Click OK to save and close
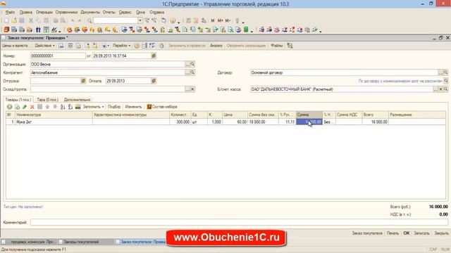Image resolution: width=451 pixels, height=253 pixels. (407, 233)
